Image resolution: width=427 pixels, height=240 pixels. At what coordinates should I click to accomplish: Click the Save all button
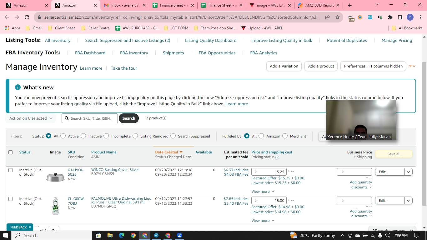[394, 154]
